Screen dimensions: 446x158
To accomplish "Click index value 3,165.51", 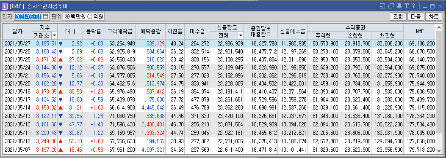I will [x=46, y=43].
